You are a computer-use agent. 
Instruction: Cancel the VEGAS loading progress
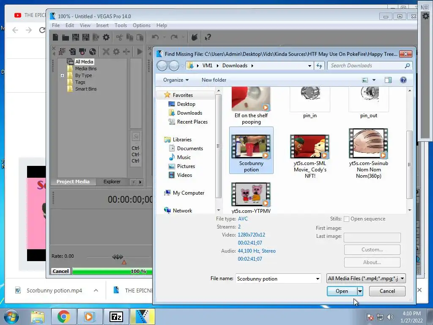tap(60, 271)
